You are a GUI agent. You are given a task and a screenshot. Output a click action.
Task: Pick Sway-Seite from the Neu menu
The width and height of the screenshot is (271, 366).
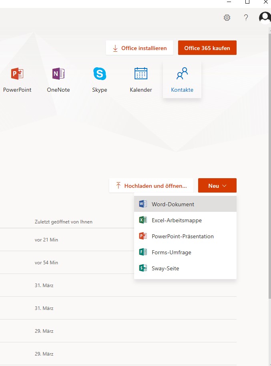point(185,268)
